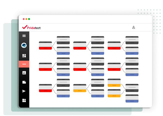Viewport: 163px width, 116px height.
Task: Click the red window close dot
Action: coord(24,19)
